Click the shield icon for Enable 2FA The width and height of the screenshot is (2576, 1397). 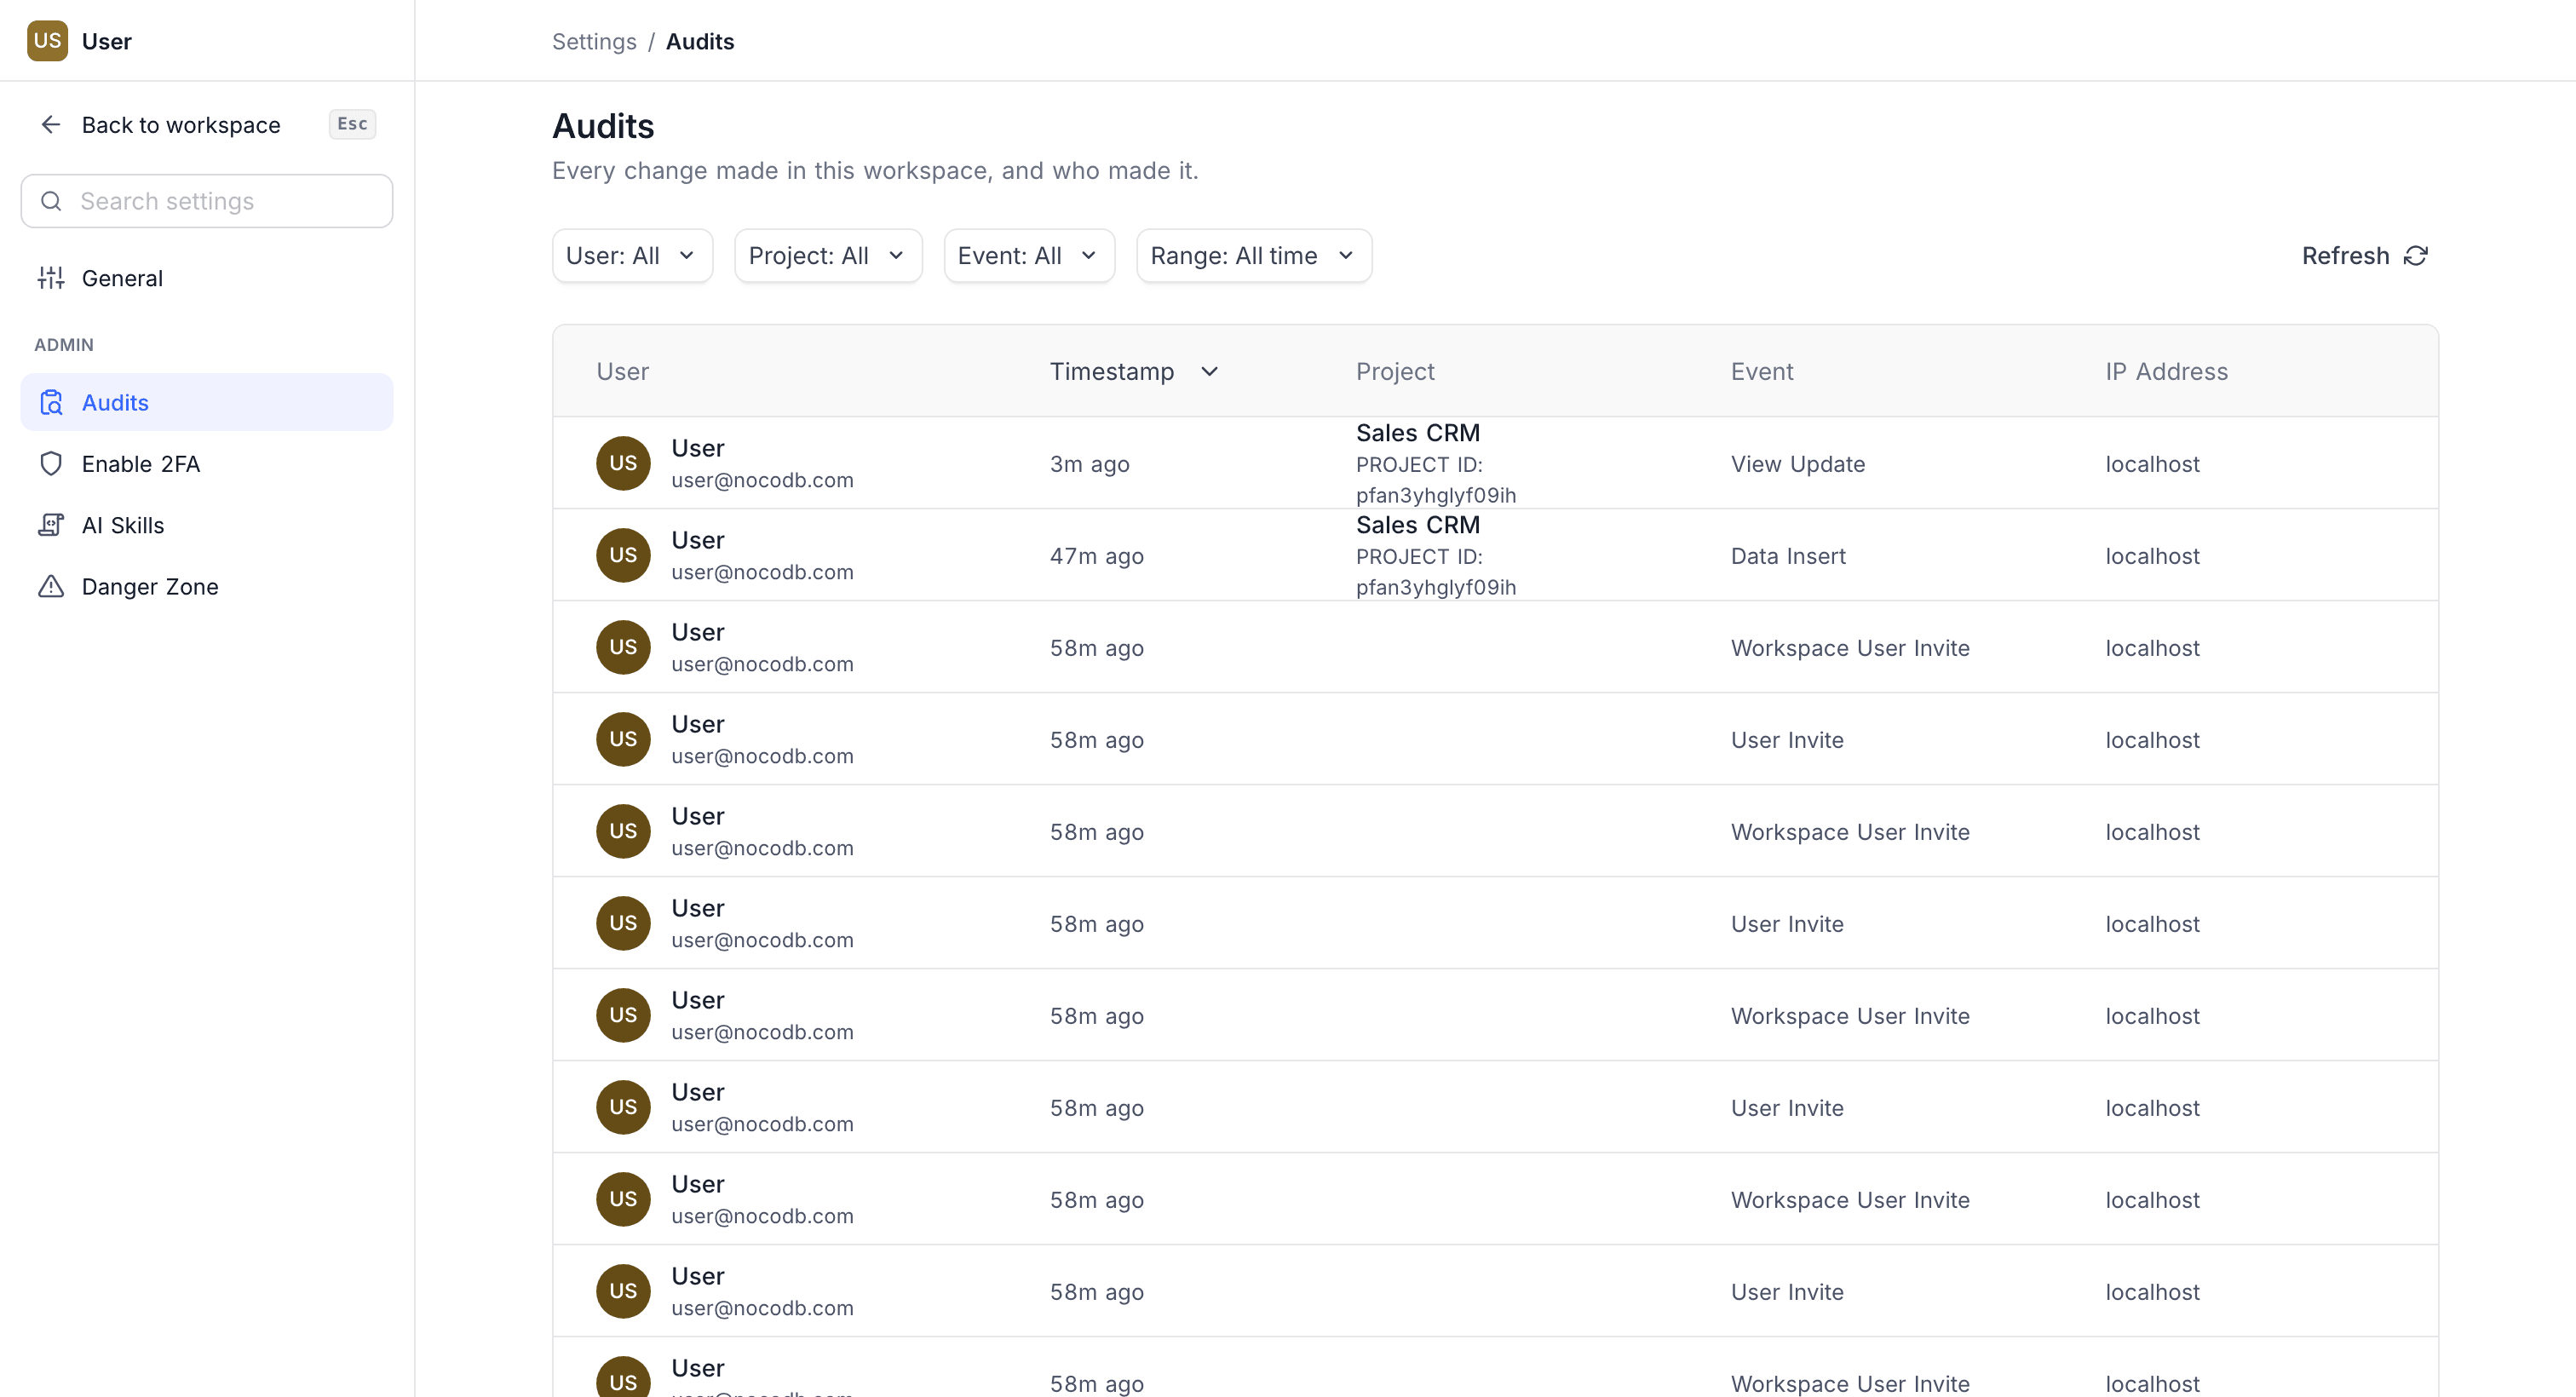point(51,464)
